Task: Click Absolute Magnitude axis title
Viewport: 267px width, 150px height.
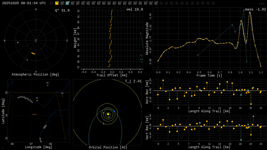Action: 147,39
